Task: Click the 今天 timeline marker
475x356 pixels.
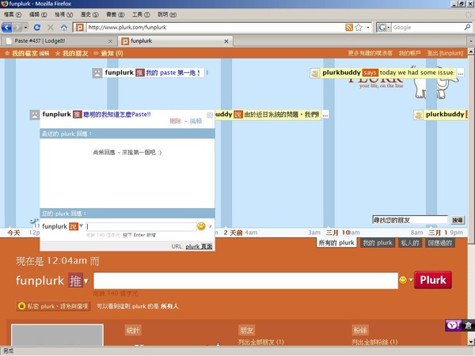Action: coord(13,233)
